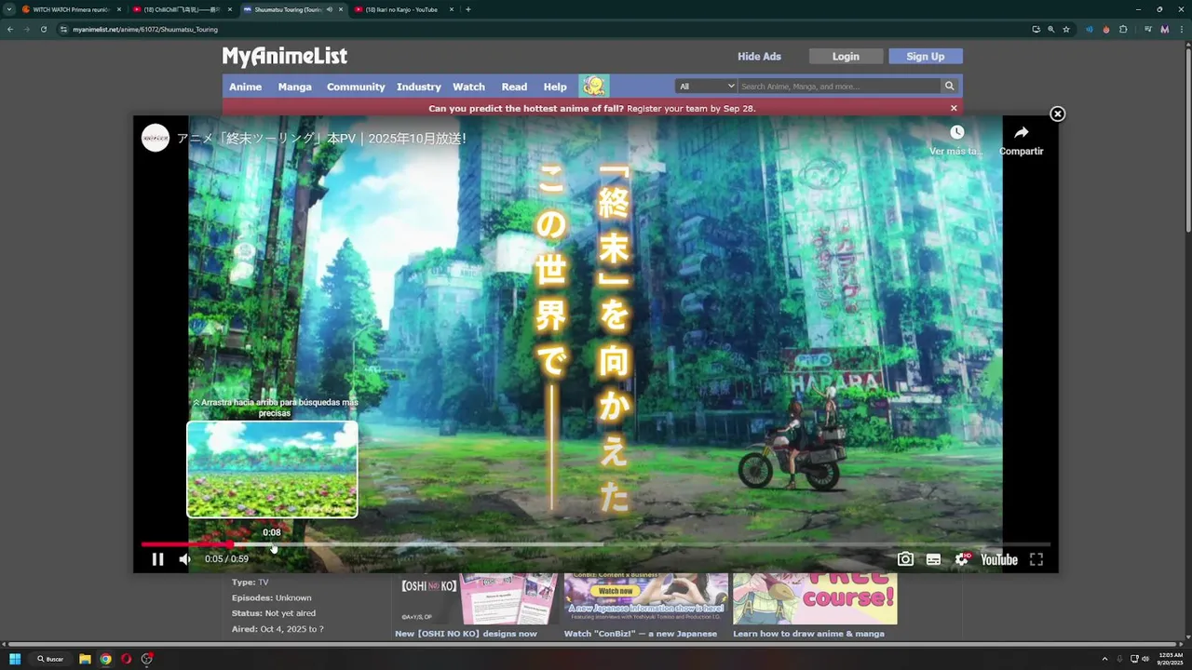Toggle subtitles/captions in the player
The height and width of the screenshot is (670, 1192).
933,559
